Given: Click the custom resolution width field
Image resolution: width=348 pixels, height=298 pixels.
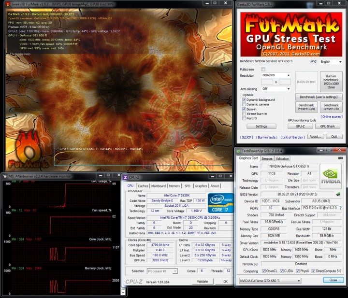Looking at the screenshot, I should pos(267,82).
